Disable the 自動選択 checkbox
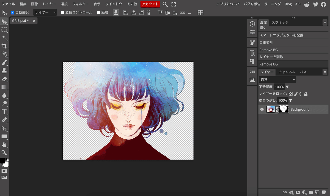The height and width of the screenshot is (196, 330). [x=12, y=13]
